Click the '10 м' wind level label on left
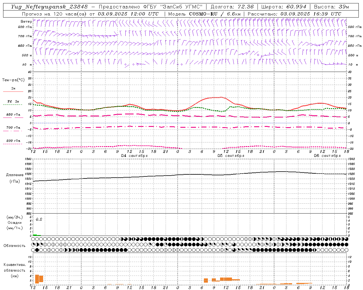 click(27, 65)
